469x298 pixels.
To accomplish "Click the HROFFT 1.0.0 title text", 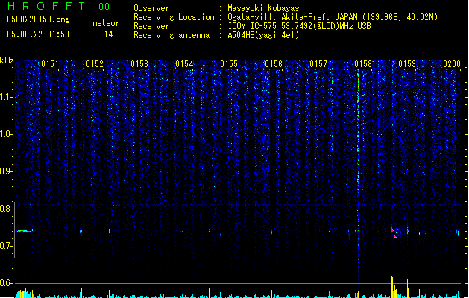I will [x=58, y=6].
